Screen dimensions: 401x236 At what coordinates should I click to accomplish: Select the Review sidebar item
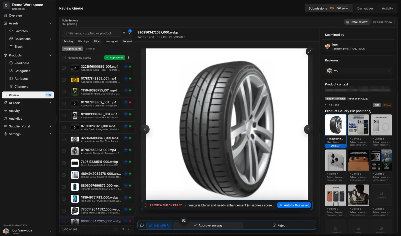(x=28, y=95)
